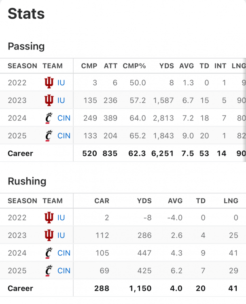The image size is (246, 304).
Task: Click the Cincinnati logo in 2024 Passing row
Action: (x=49, y=118)
